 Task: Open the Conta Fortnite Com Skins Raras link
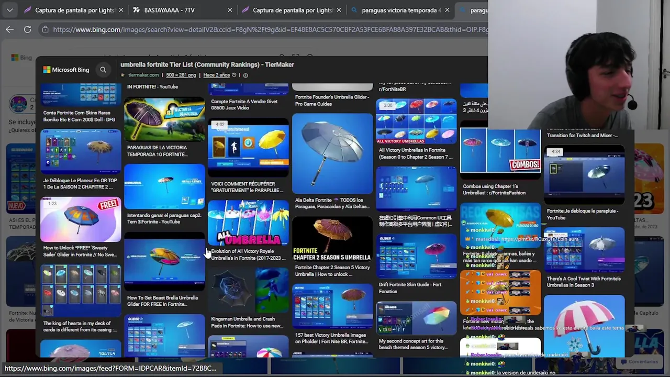(x=79, y=116)
